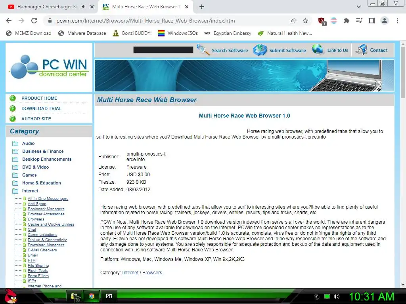Screen dimensions: 406x304
Task: Open the Chrome profile avatar
Action: click(x=385, y=21)
